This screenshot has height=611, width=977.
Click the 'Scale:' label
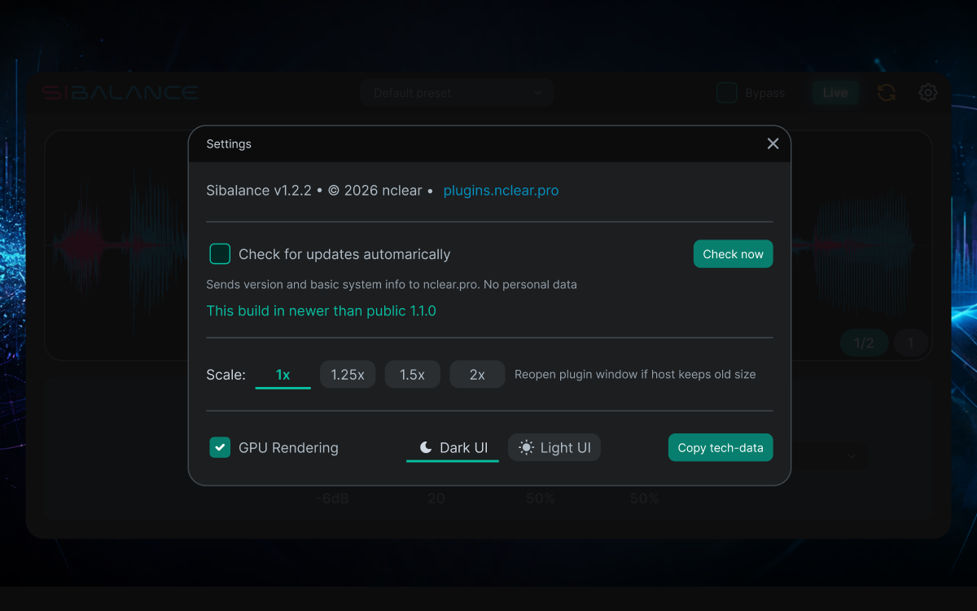coord(226,375)
